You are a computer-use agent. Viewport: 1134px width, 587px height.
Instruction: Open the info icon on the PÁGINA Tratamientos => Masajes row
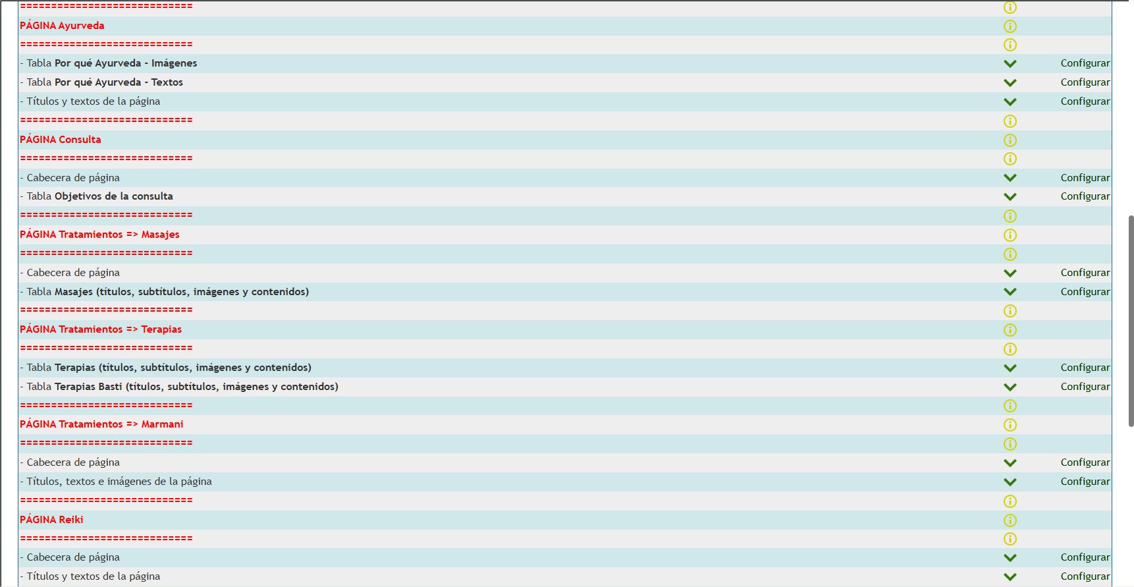coord(1010,235)
